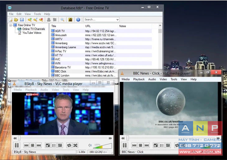This screenshot has width=227, height=160.
Task: Open Media menu in BBC News VLC
Action: click(126, 79)
